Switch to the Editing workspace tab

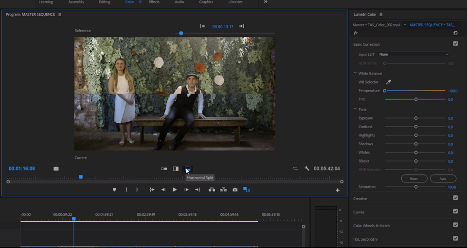105,2
